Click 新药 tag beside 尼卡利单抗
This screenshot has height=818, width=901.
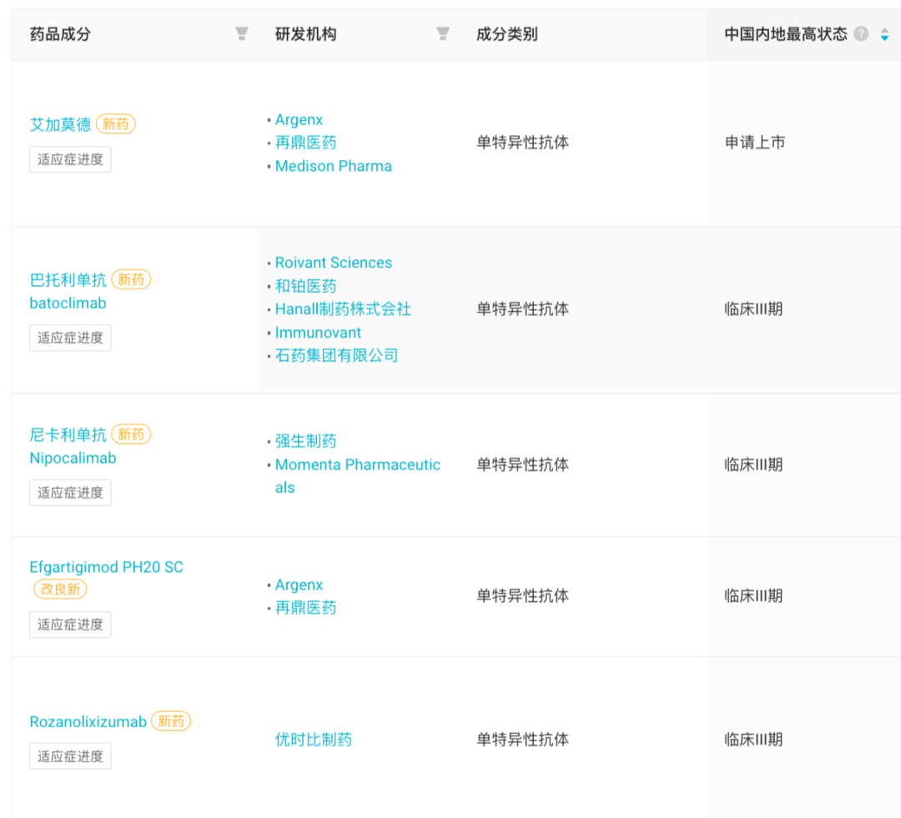tap(131, 434)
